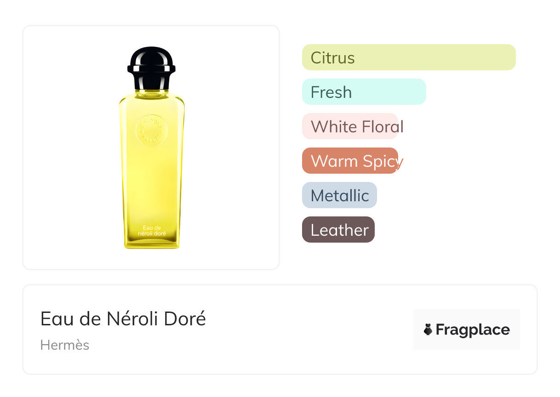
Task: Pick the Warm Spicy accord bar
Action: coord(350,161)
